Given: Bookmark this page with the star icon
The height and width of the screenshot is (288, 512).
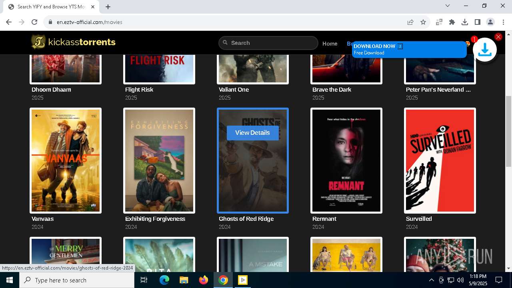Looking at the screenshot, I should (423, 22).
